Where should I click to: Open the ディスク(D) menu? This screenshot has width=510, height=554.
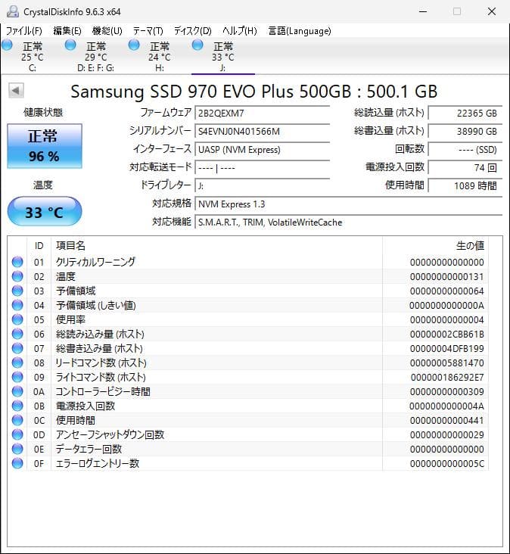192,31
